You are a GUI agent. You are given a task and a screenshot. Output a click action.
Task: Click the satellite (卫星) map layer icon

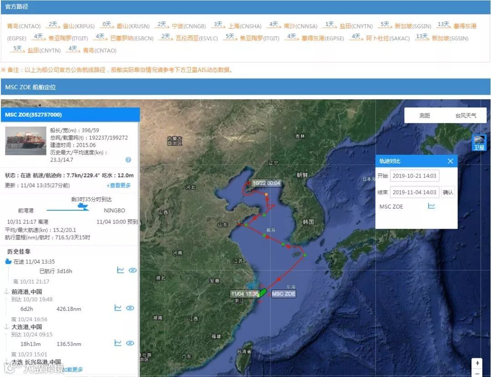pyautogui.click(x=479, y=143)
